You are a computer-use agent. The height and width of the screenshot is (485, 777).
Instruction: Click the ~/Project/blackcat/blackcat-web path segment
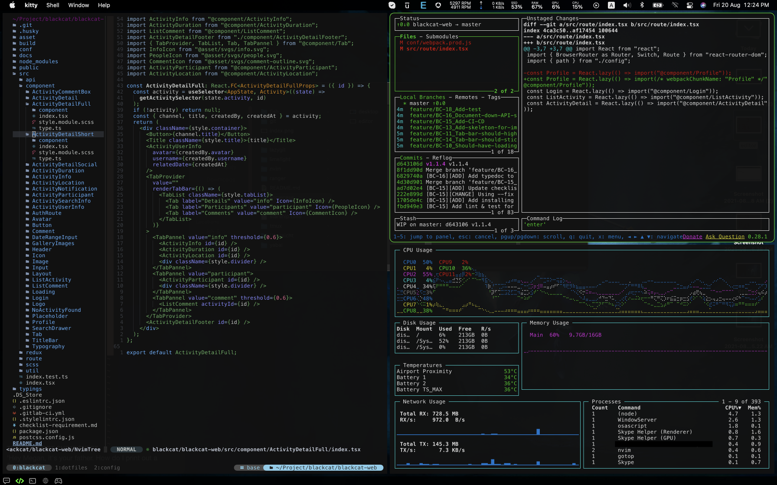[323, 468]
